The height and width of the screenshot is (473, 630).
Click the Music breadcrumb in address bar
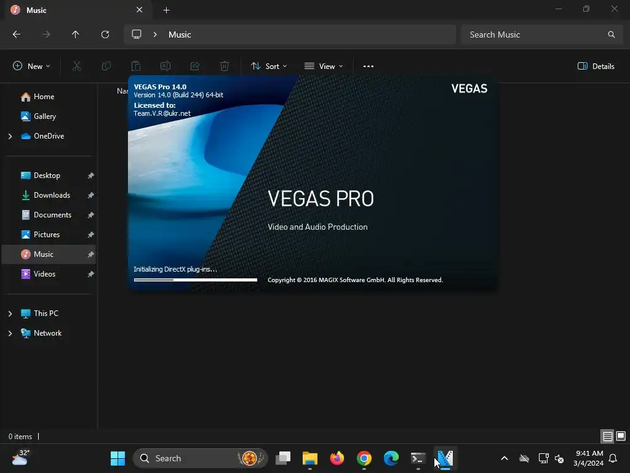pos(180,34)
